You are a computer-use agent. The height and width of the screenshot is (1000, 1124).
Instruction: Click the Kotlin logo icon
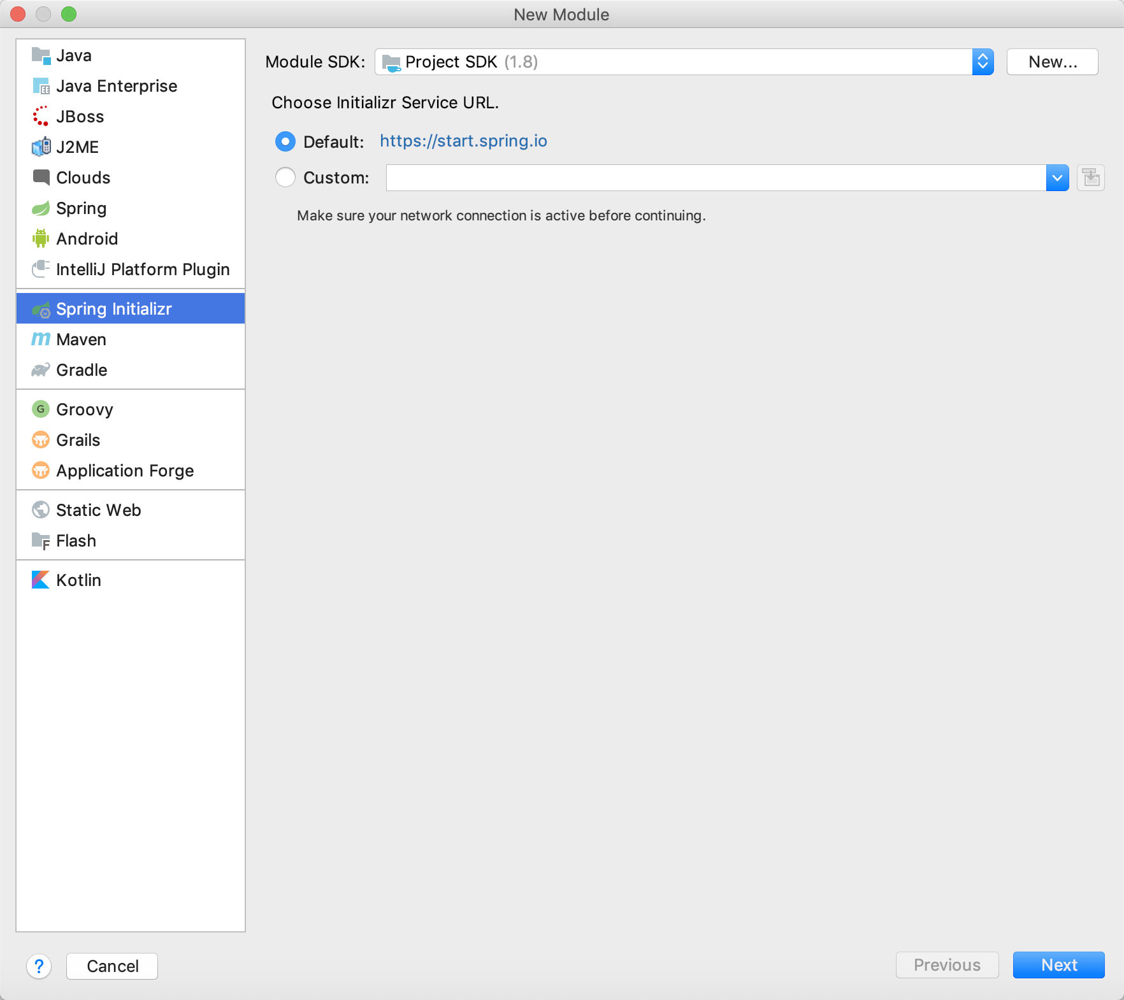41,580
